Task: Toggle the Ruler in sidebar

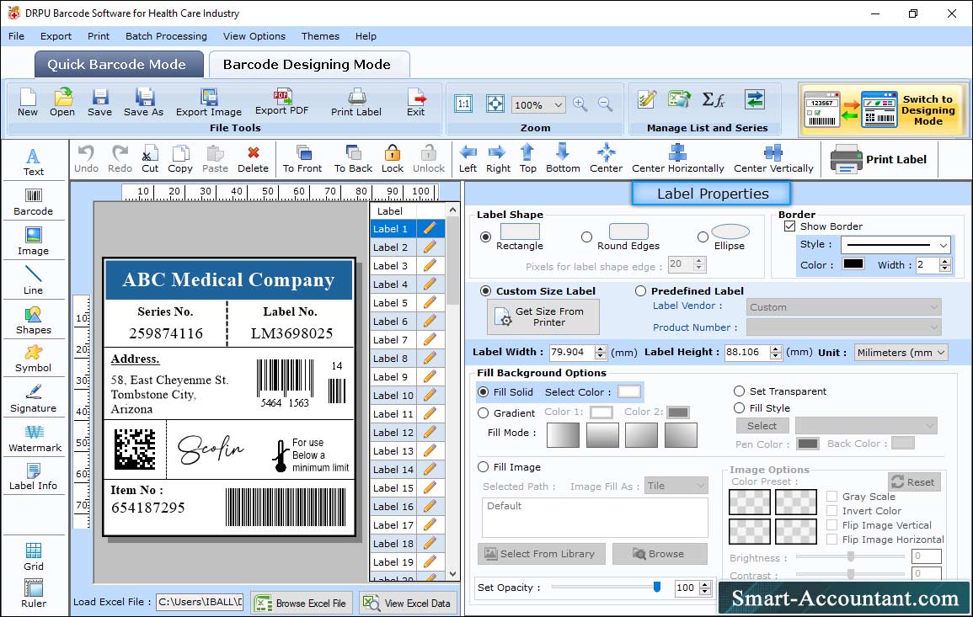Action: pyautogui.click(x=34, y=593)
